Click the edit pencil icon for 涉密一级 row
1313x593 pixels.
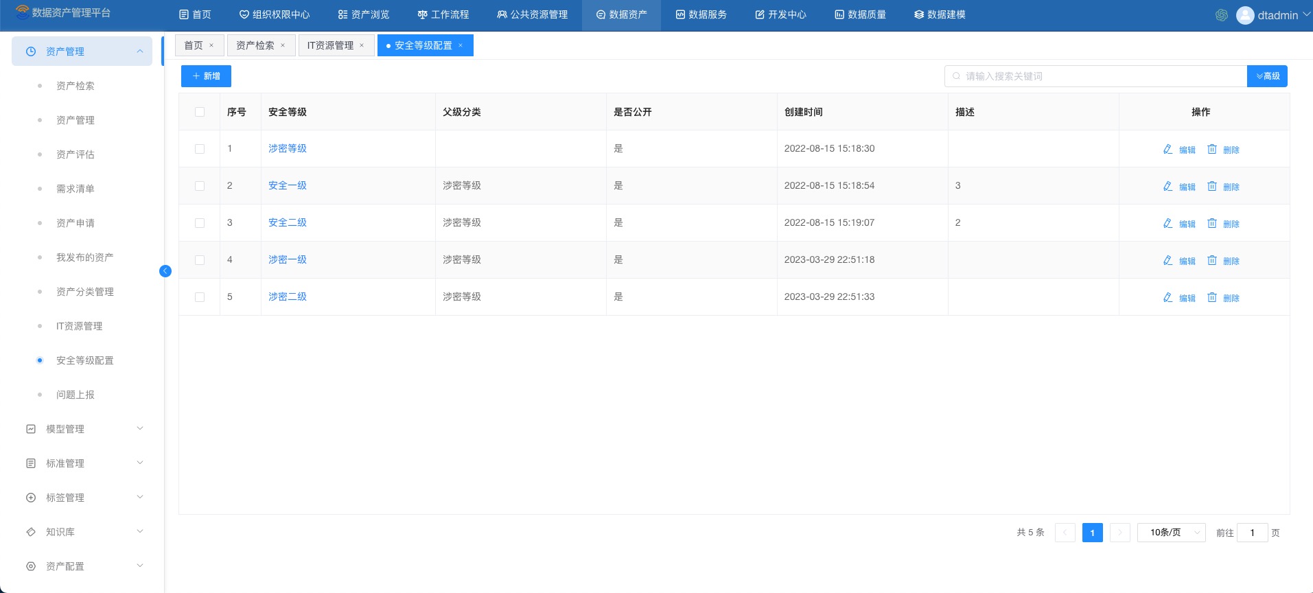1167,260
